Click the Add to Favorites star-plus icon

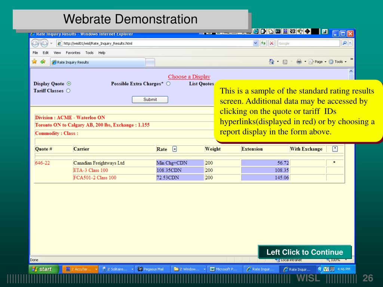click(x=43, y=62)
